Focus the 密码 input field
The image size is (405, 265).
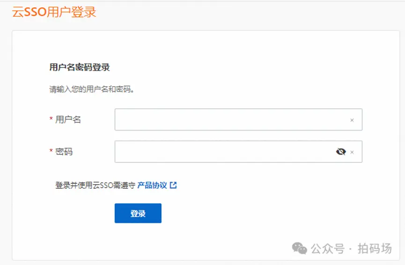pyautogui.click(x=225, y=152)
